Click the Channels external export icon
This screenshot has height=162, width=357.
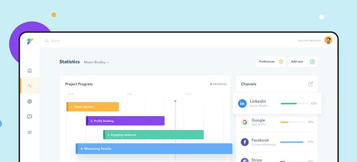coord(310,84)
